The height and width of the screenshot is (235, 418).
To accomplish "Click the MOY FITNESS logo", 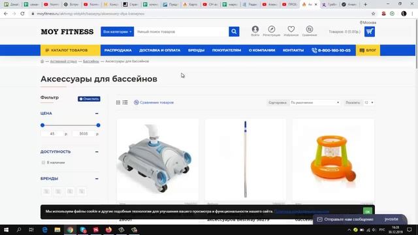I will 67,32.
